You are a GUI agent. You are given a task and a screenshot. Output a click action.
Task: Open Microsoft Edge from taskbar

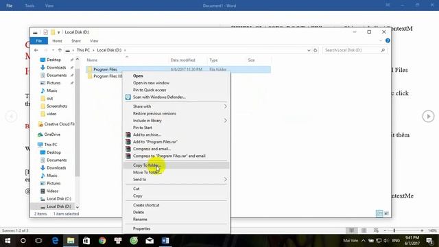tap(55, 241)
